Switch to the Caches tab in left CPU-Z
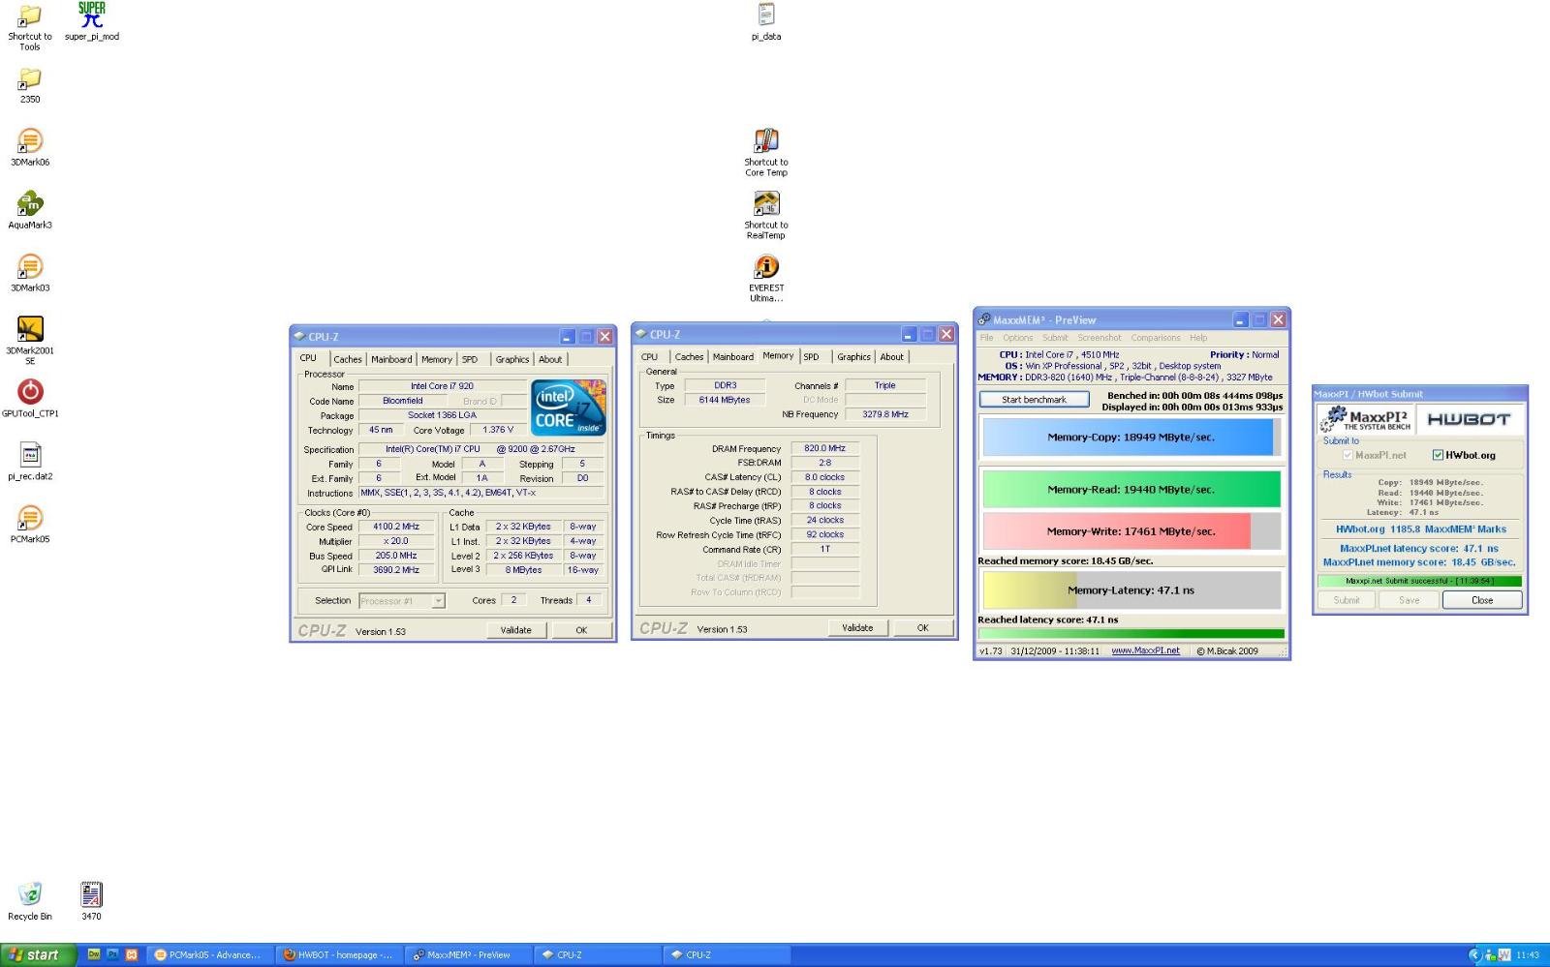The width and height of the screenshot is (1550, 967). pos(348,359)
